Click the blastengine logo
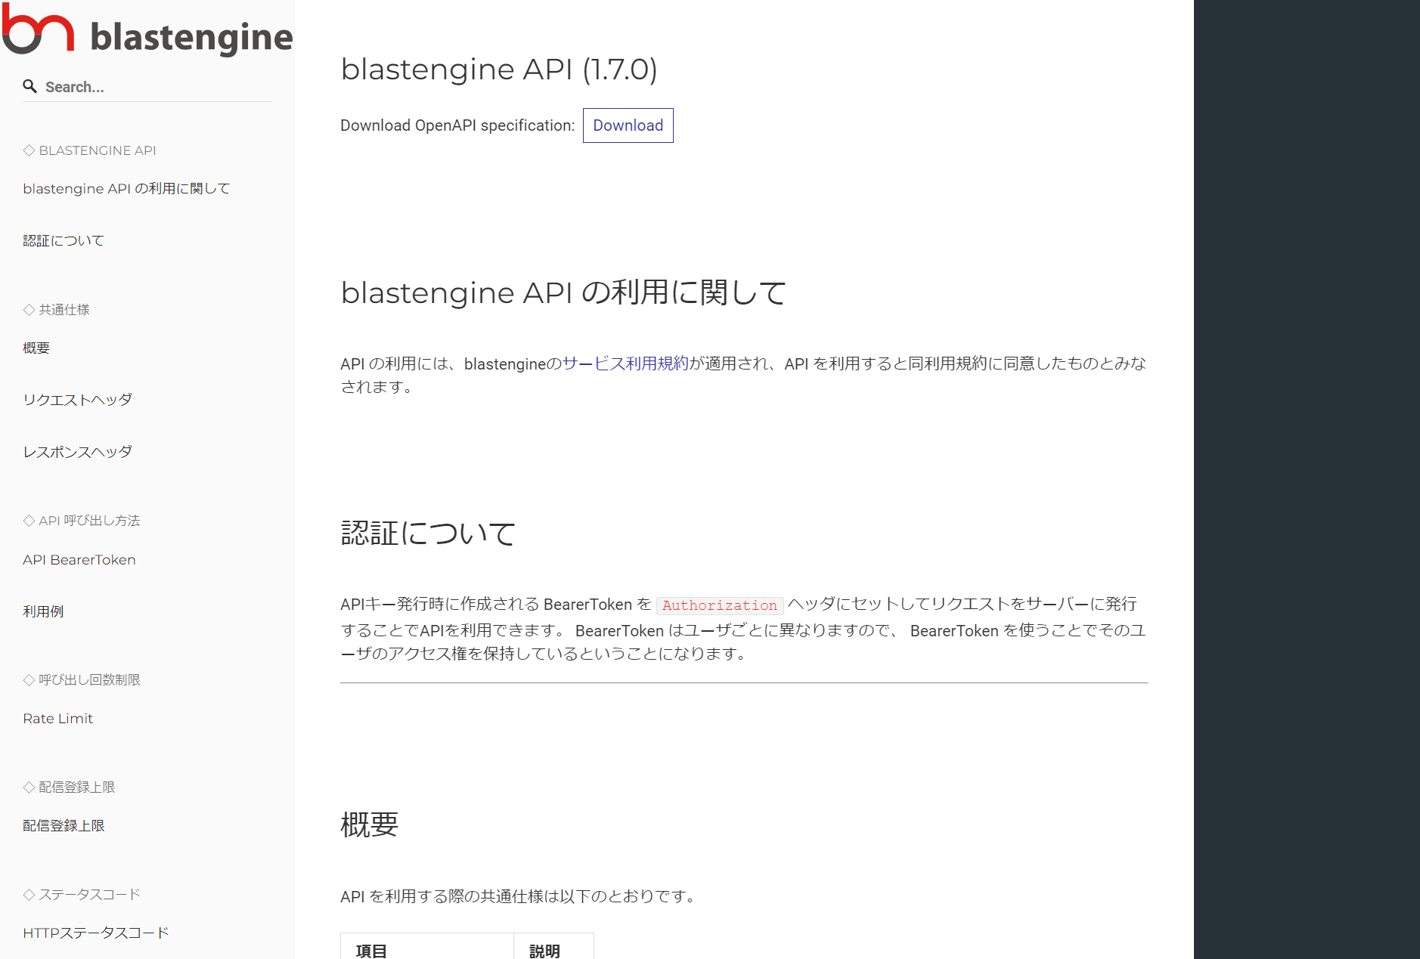 pos(147,31)
